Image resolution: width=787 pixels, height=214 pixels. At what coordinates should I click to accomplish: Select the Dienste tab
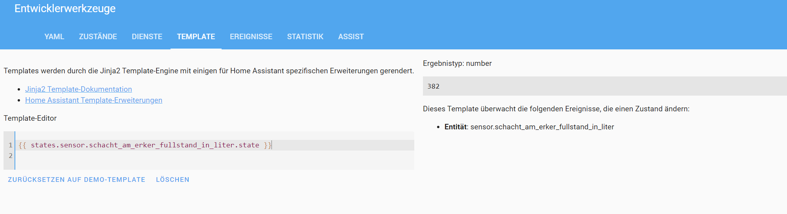[147, 37]
